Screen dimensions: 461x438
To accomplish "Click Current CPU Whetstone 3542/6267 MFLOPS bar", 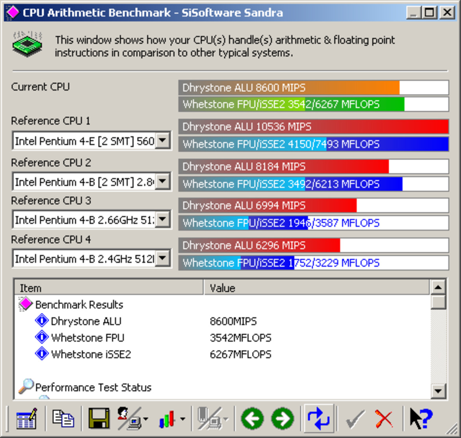I will pyautogui.click(x=313, y=104).
